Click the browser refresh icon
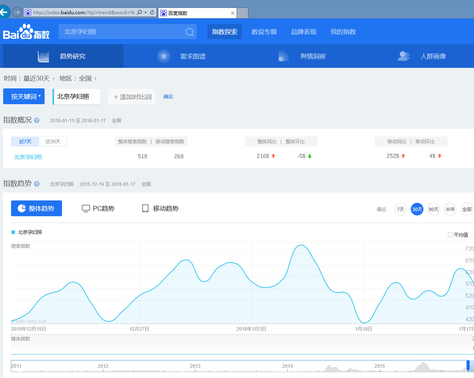The height and width of the screenshot is (378, 474). pos(152,13)
